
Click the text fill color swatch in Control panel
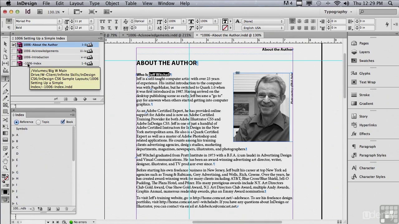pos(225,21)
